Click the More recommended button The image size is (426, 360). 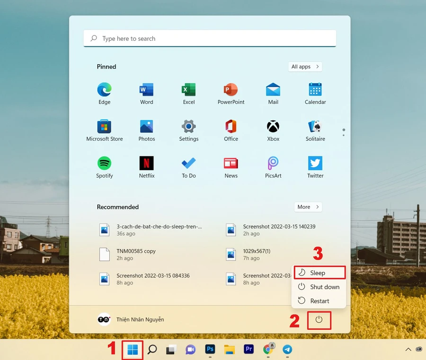[x=308, y=207]
